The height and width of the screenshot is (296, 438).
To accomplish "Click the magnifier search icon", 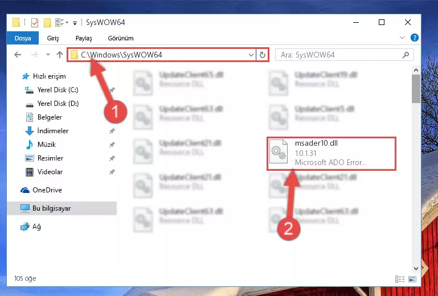I will click(x=406, y=55).
